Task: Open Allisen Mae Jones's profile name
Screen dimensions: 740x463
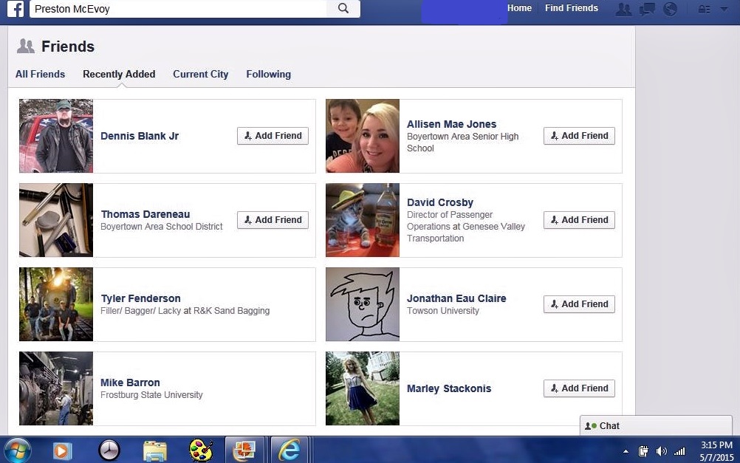Action: coord(452,124)
